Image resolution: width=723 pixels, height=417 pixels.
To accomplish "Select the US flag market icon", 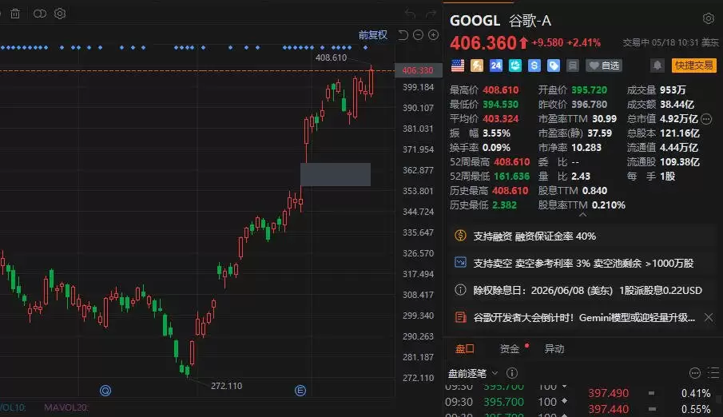I will click(458, 66).
